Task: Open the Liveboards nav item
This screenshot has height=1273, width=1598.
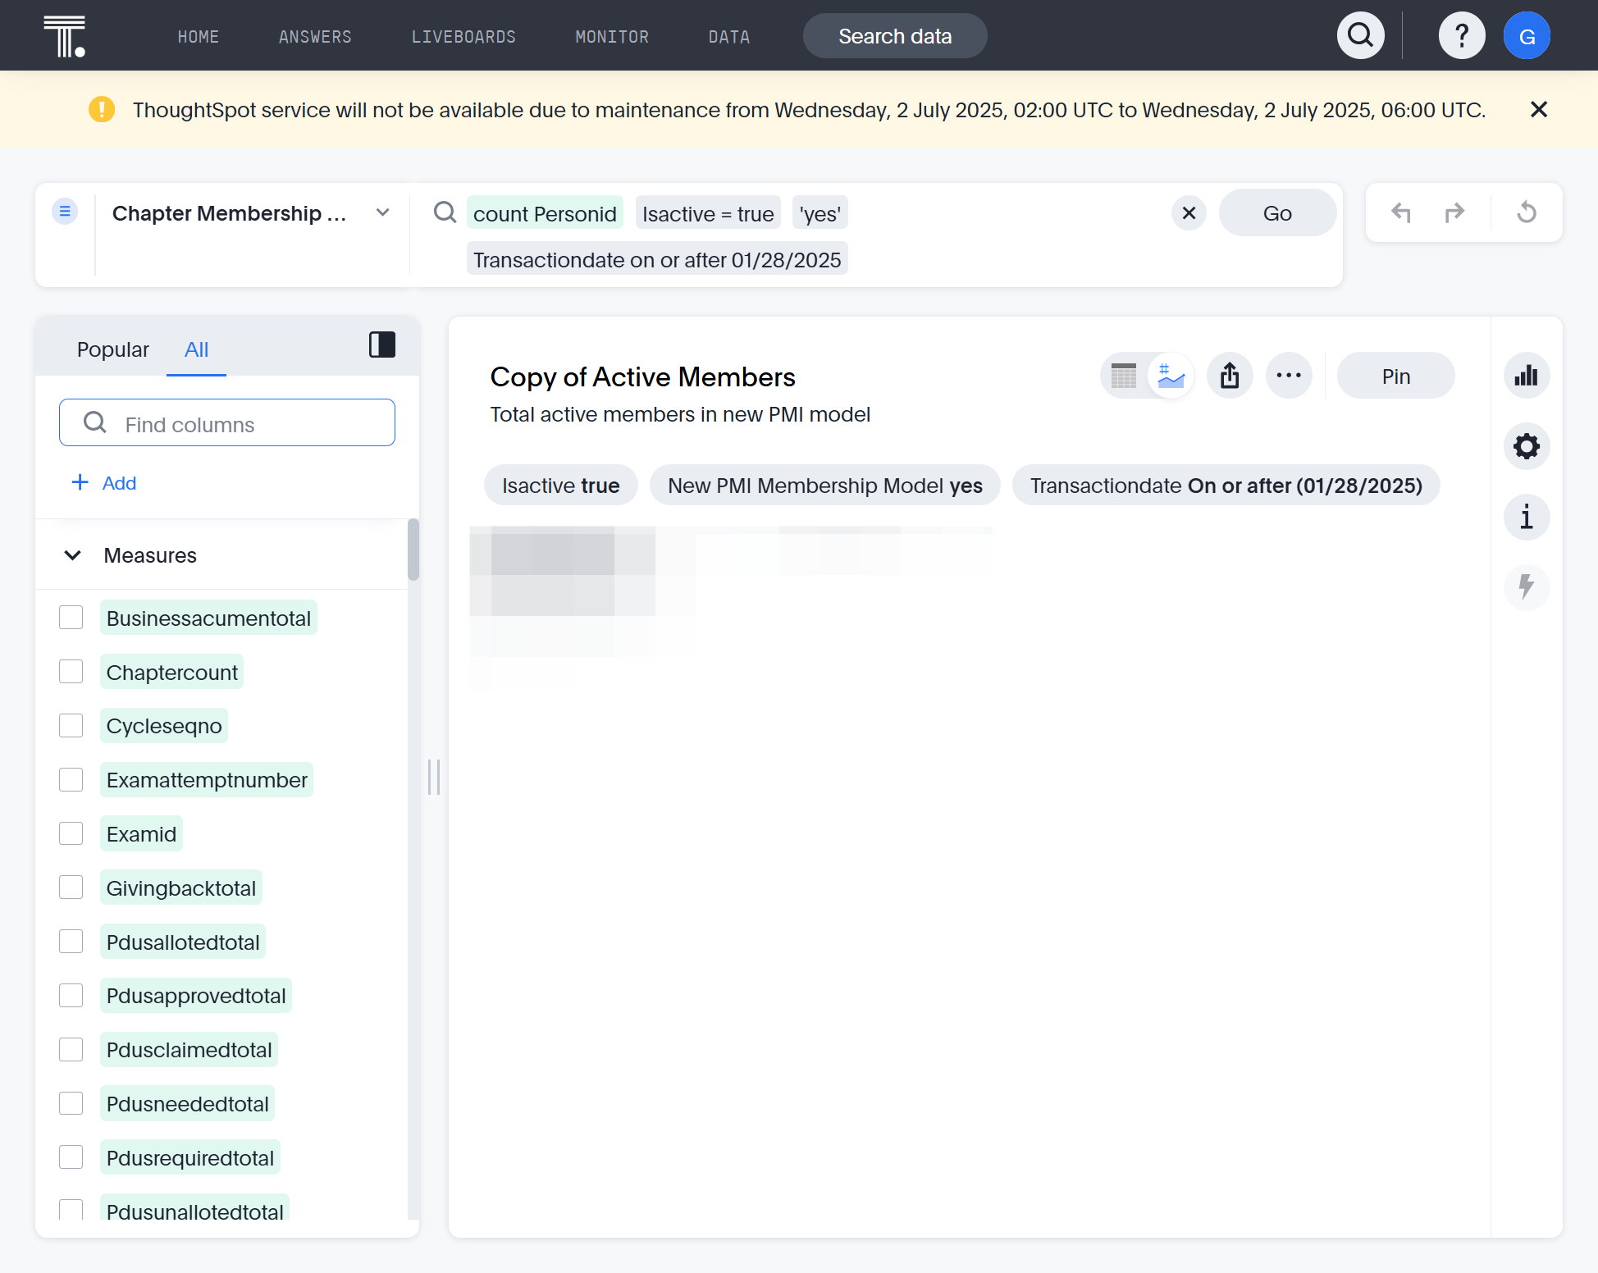Action: [x=463, y=37]
